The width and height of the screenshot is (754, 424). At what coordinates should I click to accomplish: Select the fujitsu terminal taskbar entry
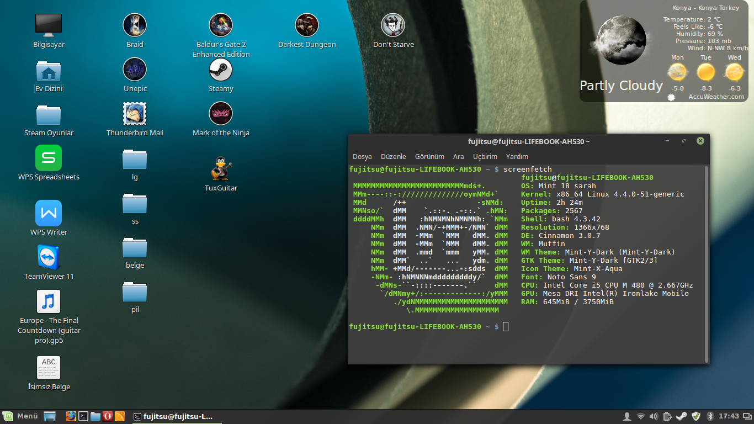pos(177,416)
